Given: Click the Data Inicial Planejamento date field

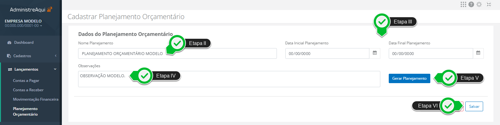Looking at the screenshot, I should click(327, 53).
